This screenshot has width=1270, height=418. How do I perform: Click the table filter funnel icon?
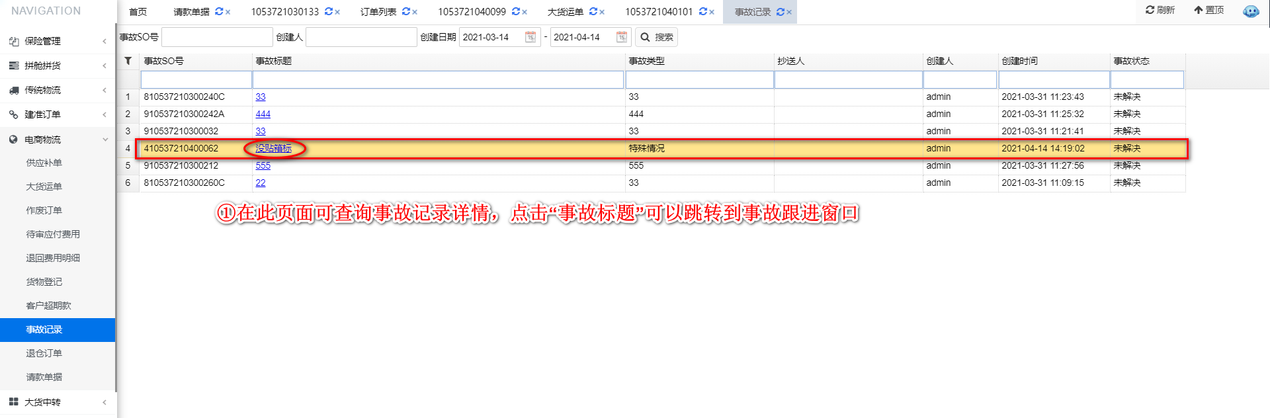click(x=128, y=61)
